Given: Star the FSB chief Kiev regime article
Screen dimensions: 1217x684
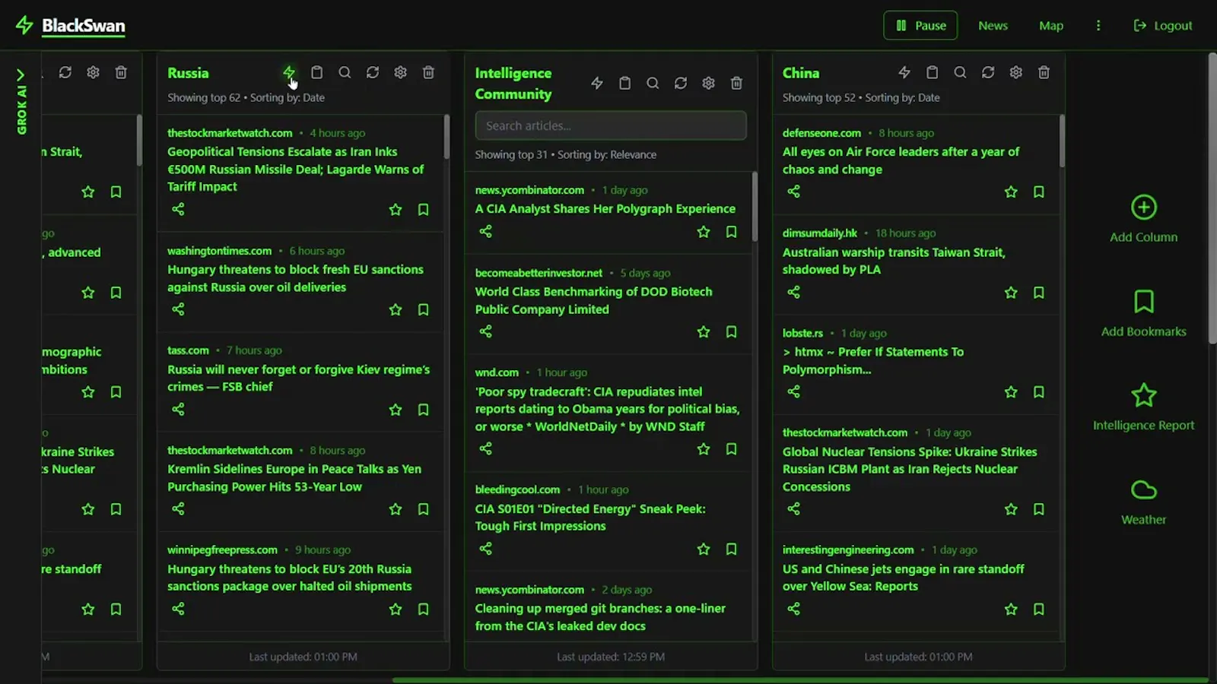Looking at the screenshot, I should [x=396, y=410].
